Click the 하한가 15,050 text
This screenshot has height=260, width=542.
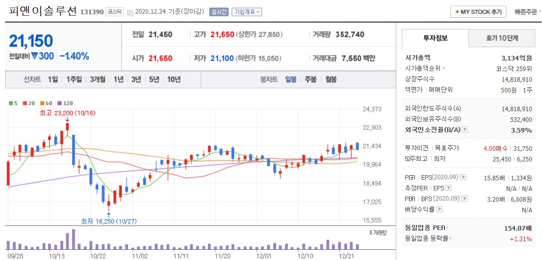258,58
